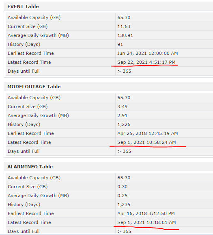Click EVENT Earliest Record Time Jun 24
This screenshot has width=213, height=235.
point(148,53)
